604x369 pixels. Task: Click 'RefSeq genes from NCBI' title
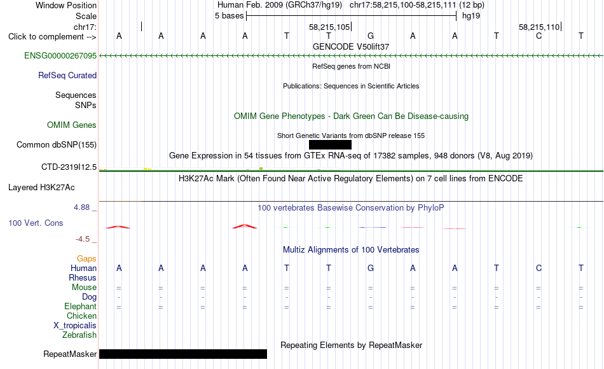(x=351, y=66)
